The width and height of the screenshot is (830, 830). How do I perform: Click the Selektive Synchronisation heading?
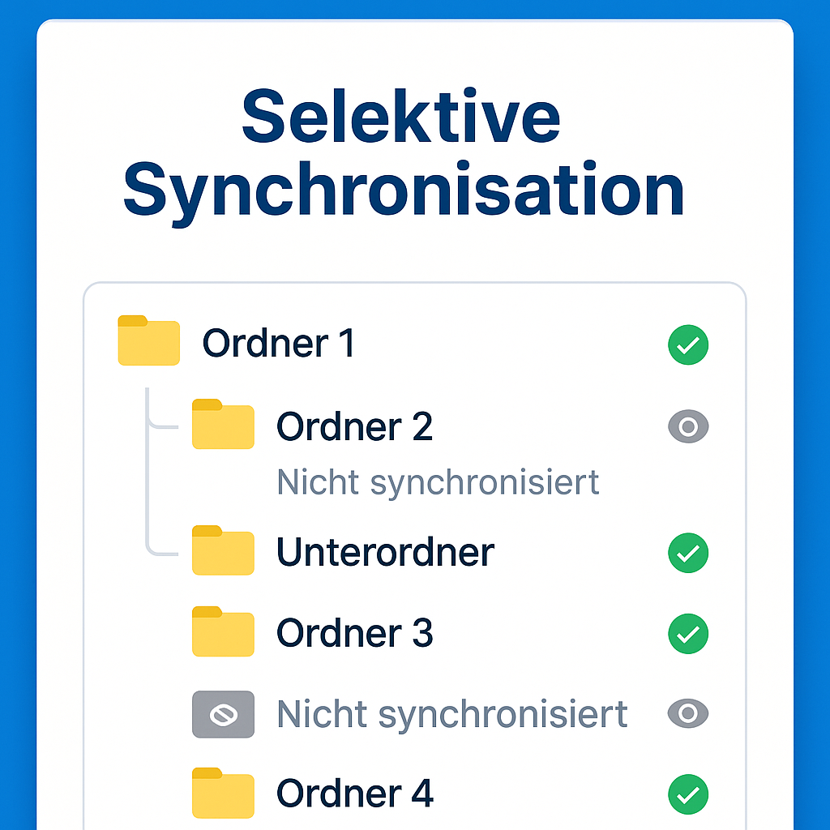403,154
